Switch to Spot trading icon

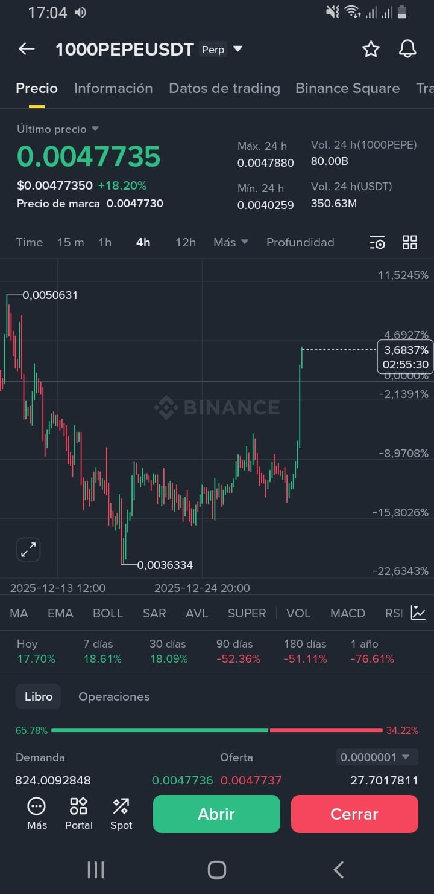[121, 813]
